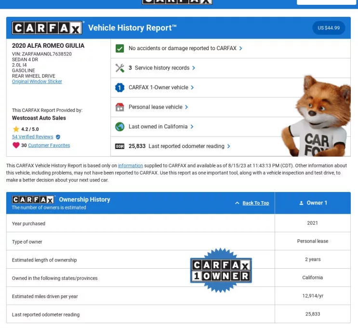Click the globe last owned icon
Screen dimensions: 358x328
click(120, 127)
